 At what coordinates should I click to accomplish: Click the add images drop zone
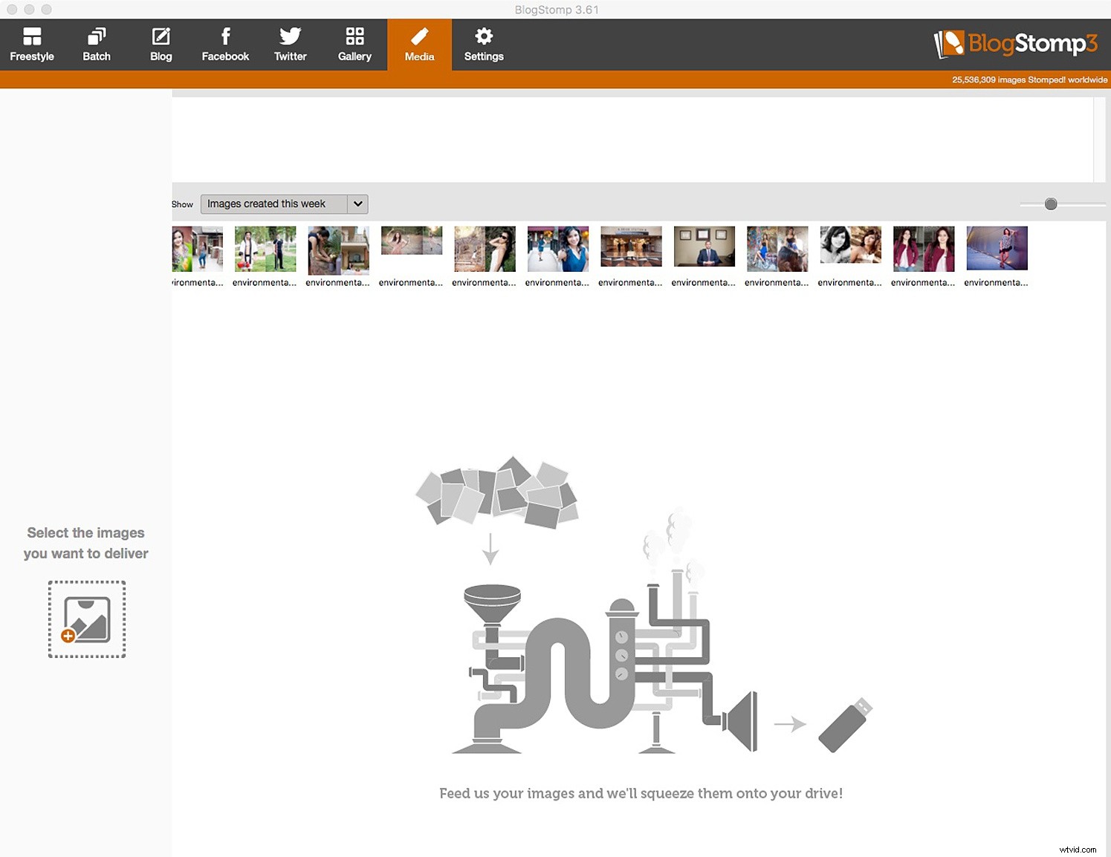pos(86,619)
